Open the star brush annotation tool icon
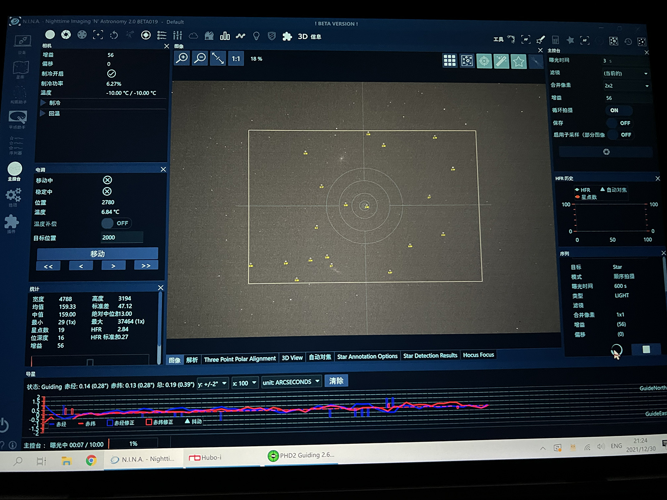The image size is (667, 500). coord(541,40)
